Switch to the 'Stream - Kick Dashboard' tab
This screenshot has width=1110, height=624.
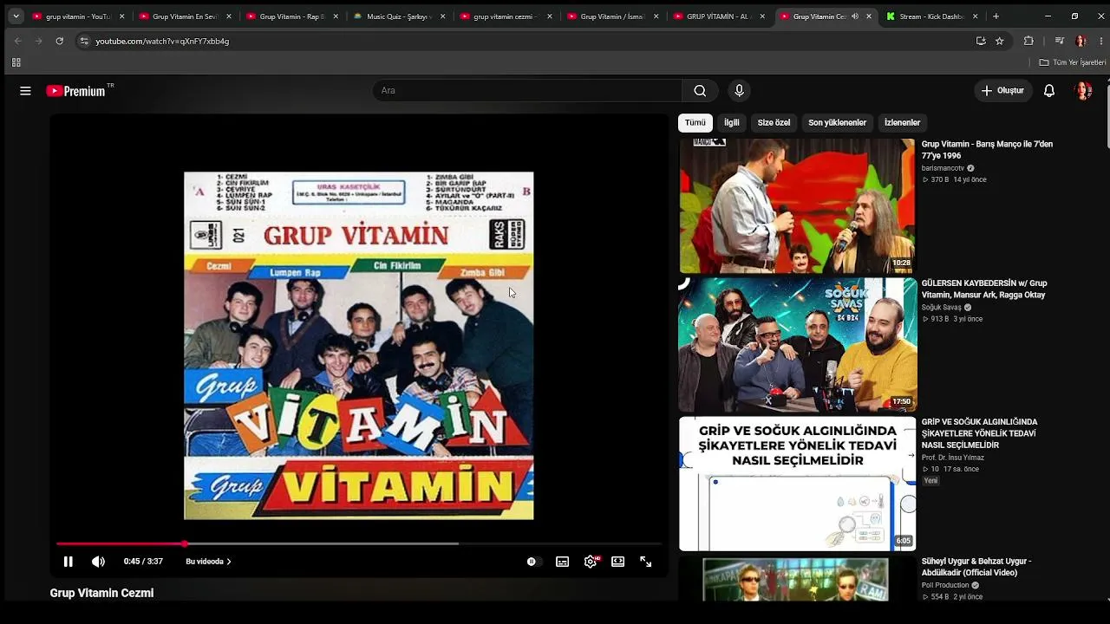[932, 16]
